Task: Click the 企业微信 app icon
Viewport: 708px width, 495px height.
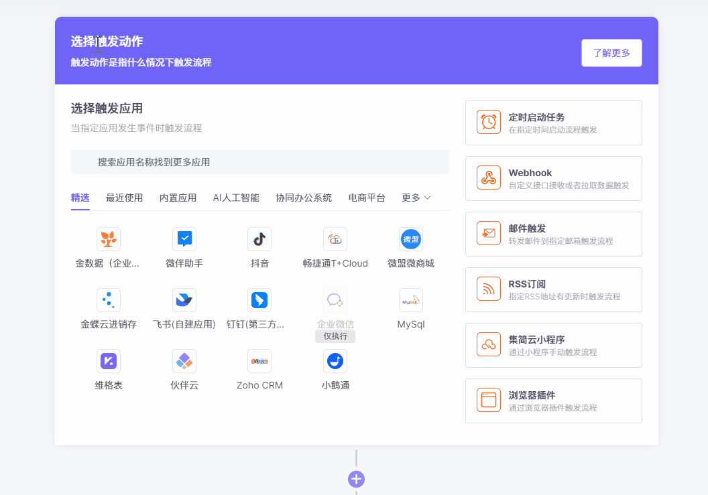Action: coord(335,300)
